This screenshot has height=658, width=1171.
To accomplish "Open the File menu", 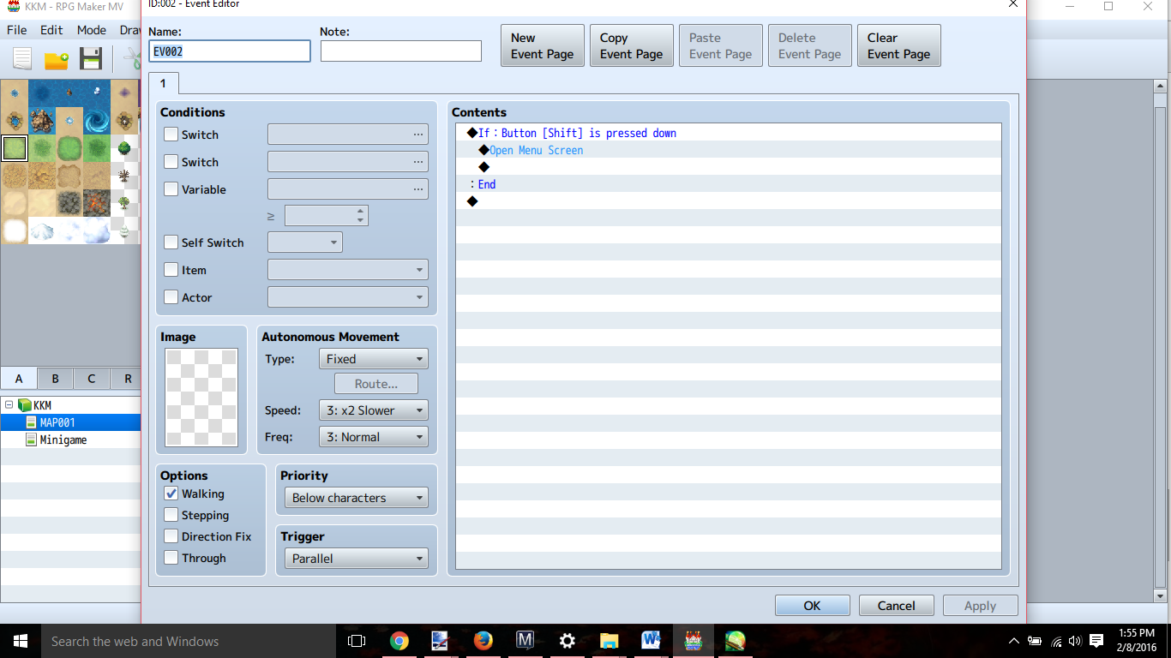I will click(17, 30).
